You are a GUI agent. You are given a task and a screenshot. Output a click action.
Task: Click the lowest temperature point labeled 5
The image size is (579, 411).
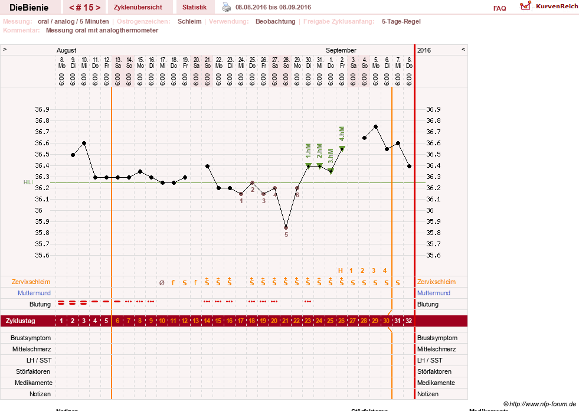286,228
